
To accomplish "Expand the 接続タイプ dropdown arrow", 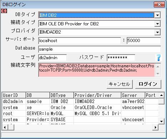I will (x=157, y=24).
